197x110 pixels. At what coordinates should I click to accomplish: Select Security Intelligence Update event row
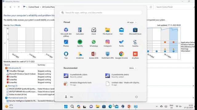[22, 101]
